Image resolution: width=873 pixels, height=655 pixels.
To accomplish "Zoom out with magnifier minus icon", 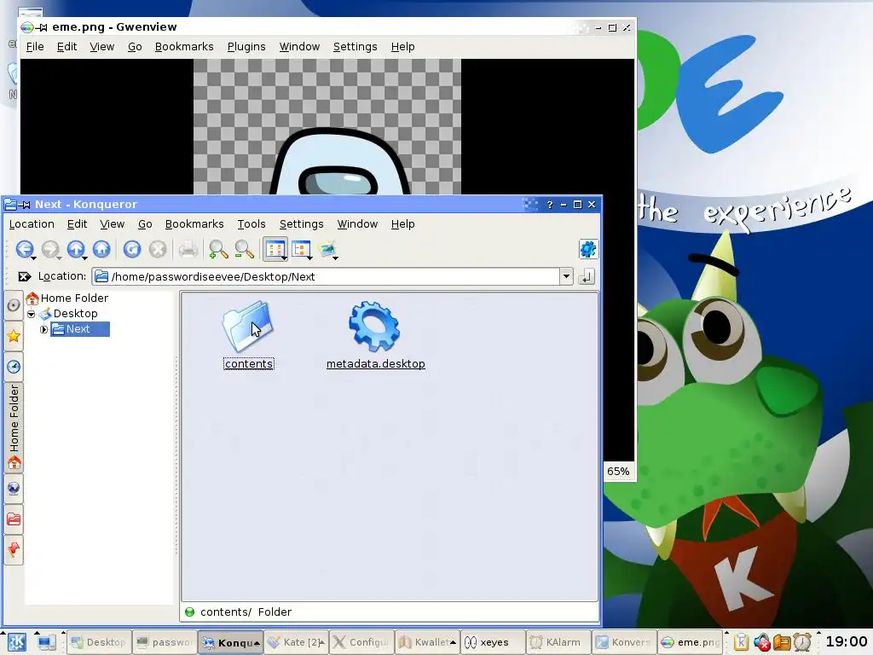I will pos(244,249).
